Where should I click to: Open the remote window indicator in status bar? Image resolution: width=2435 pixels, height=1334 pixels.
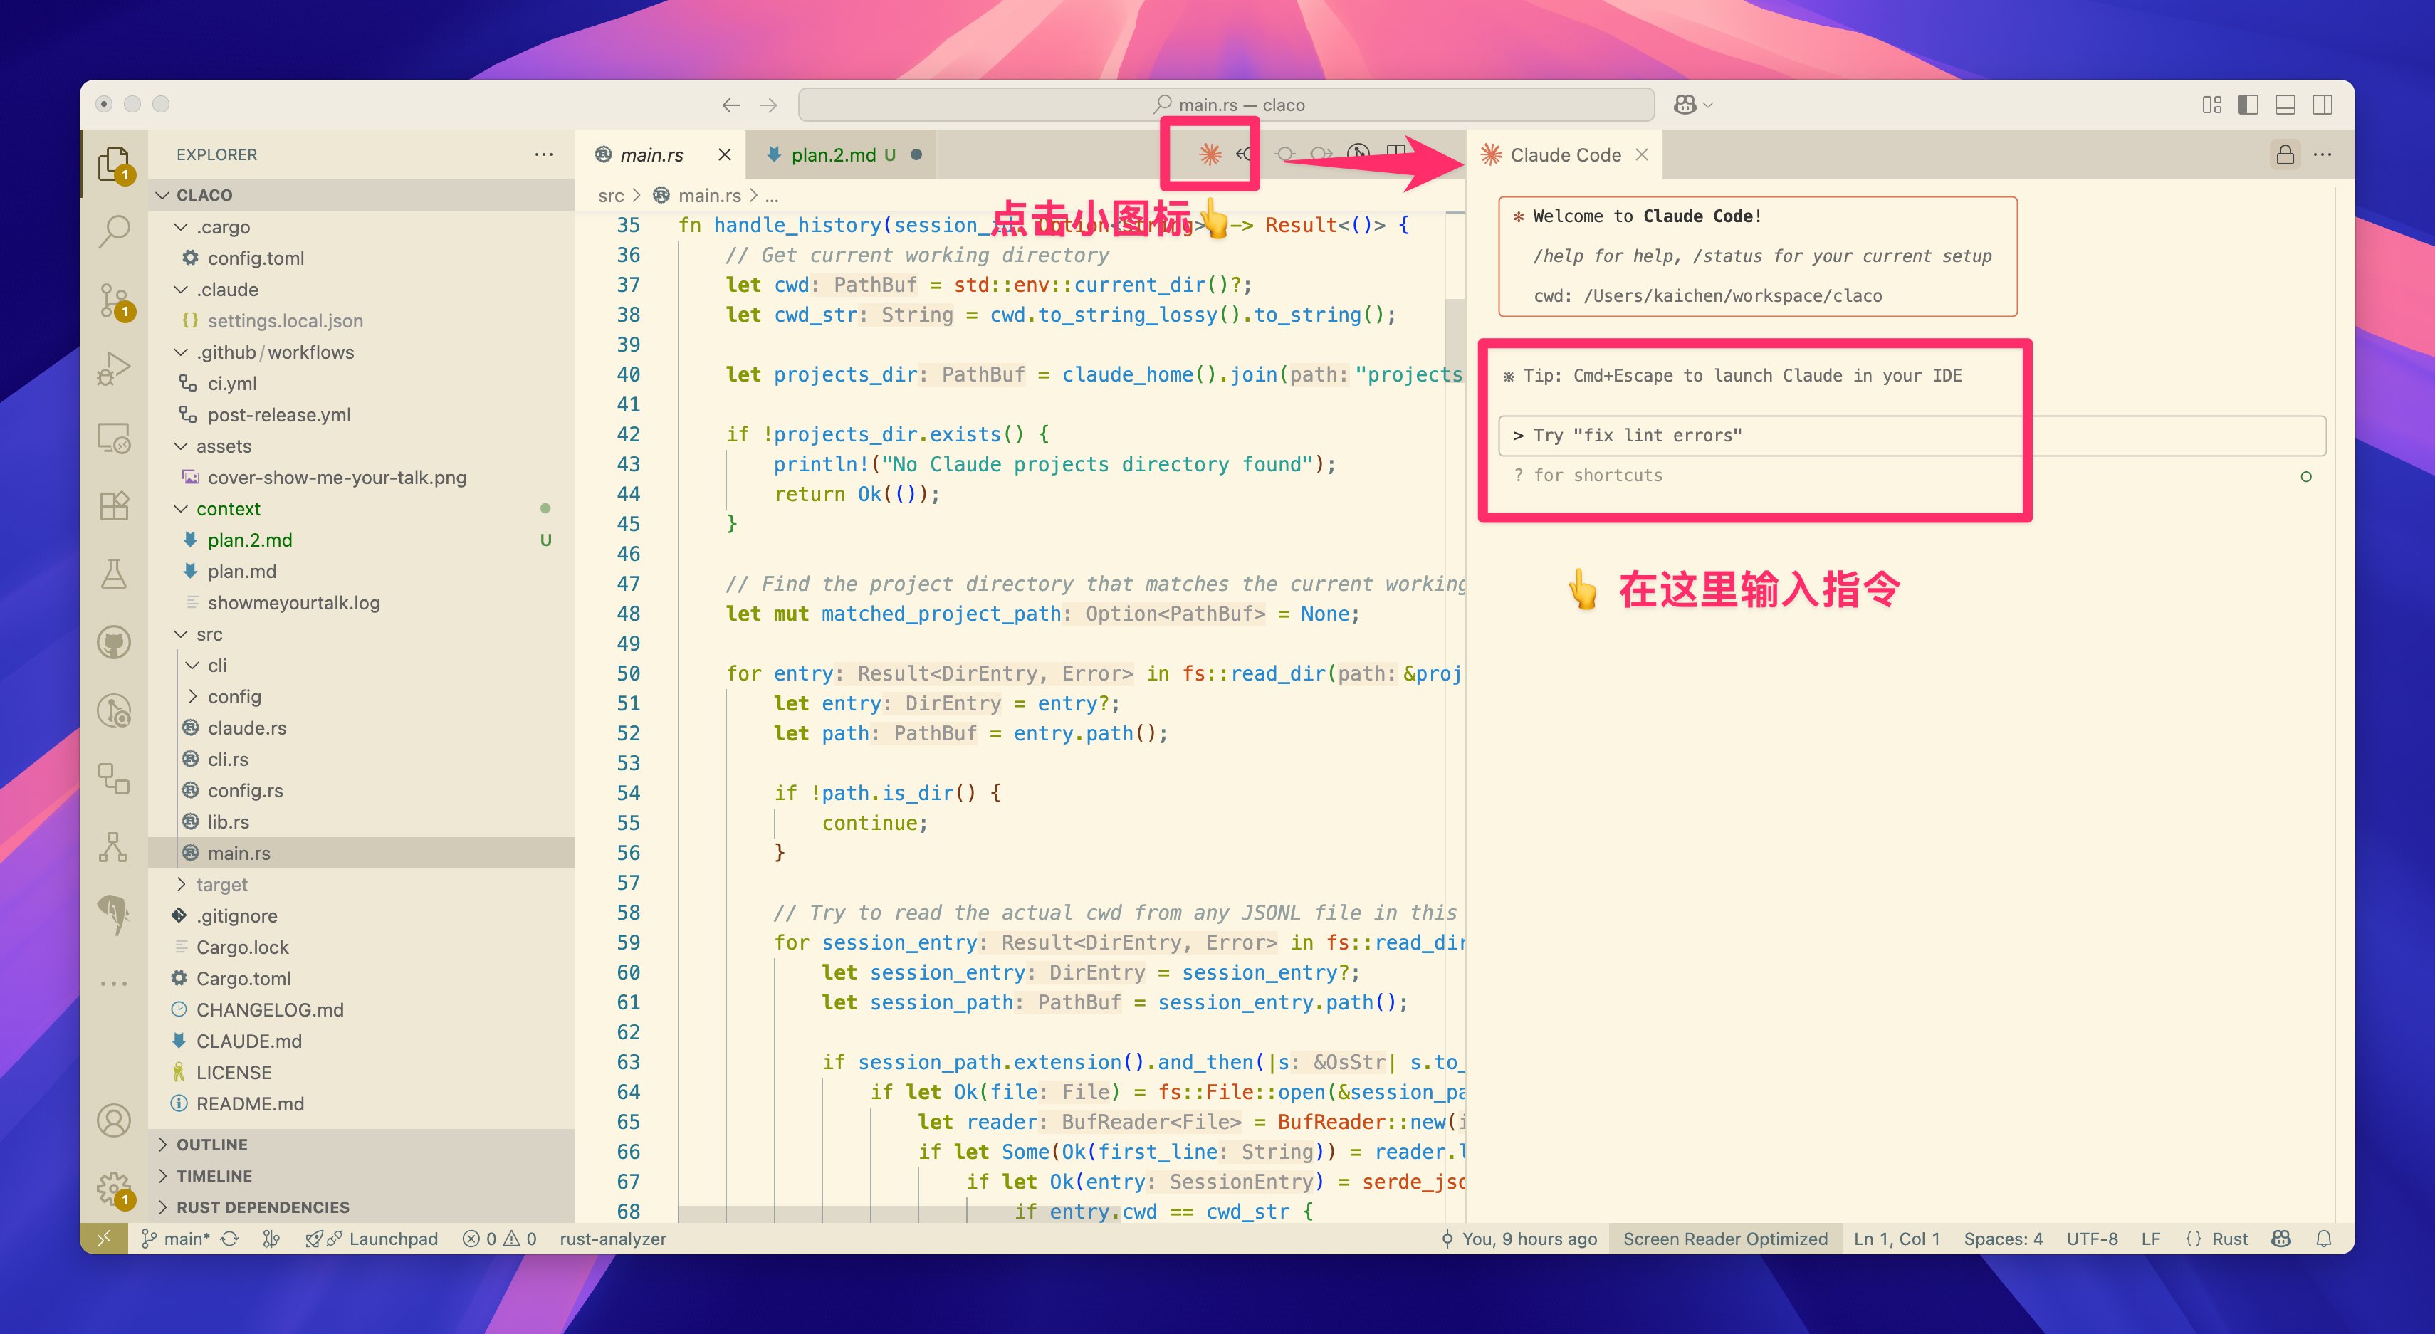coord(104,1239)
